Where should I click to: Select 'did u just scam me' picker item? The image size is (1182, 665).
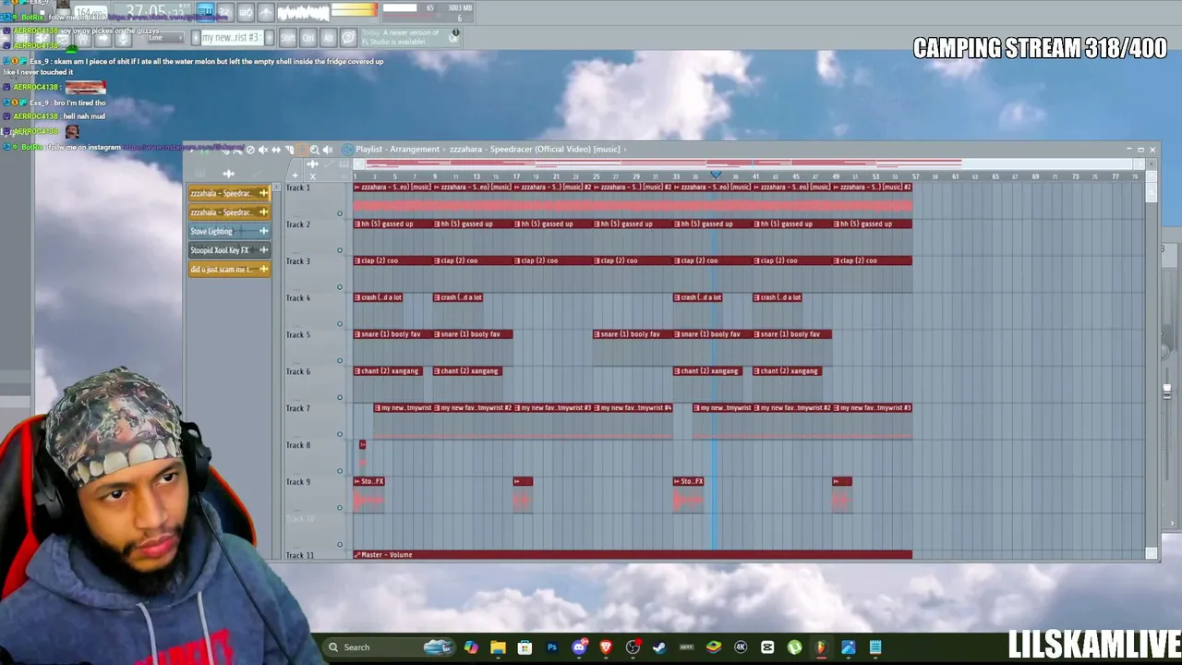(229, 270)
